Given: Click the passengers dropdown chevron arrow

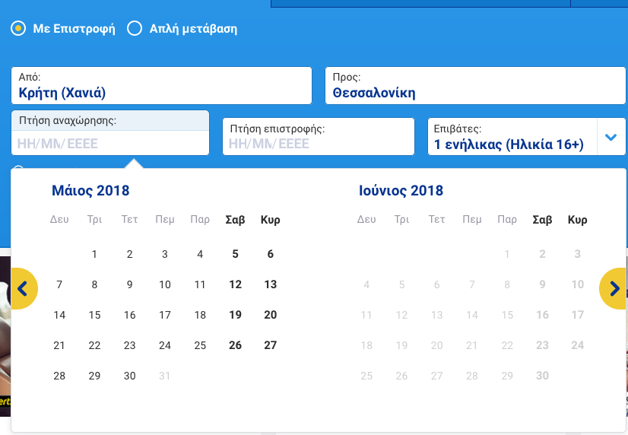Looking at the screenshot, I should (611, 137).
